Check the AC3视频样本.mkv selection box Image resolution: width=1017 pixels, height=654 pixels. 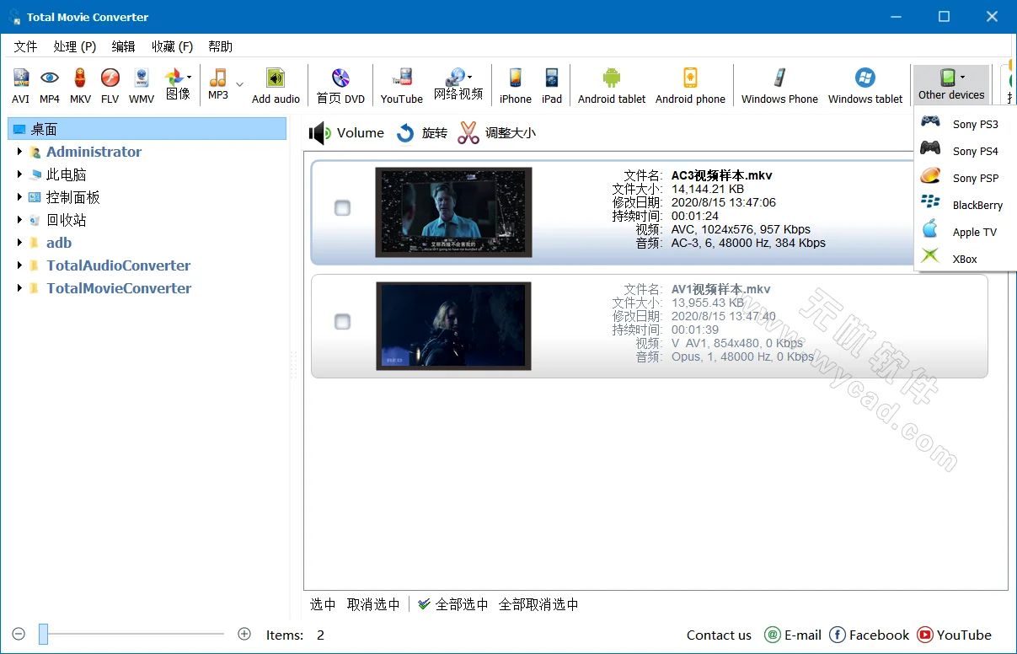[x=342, y=208]
